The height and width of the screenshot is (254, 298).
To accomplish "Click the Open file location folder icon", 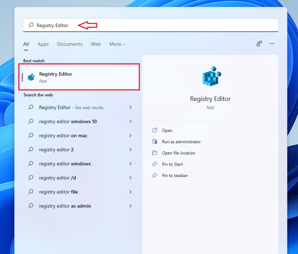I will (x=154, y=153).
